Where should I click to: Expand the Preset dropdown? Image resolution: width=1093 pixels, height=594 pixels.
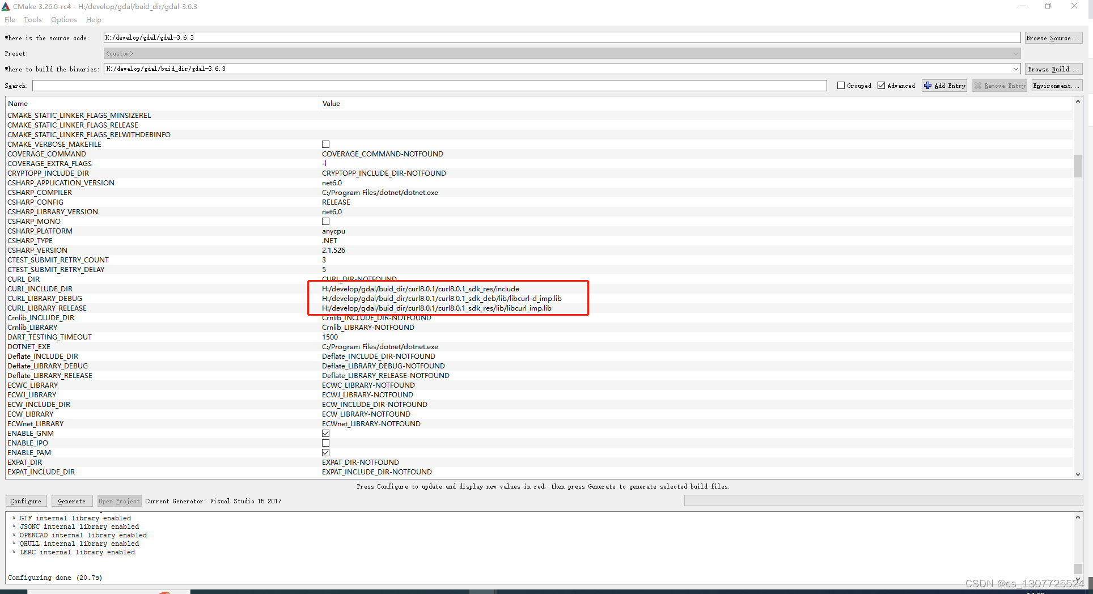1015,53
